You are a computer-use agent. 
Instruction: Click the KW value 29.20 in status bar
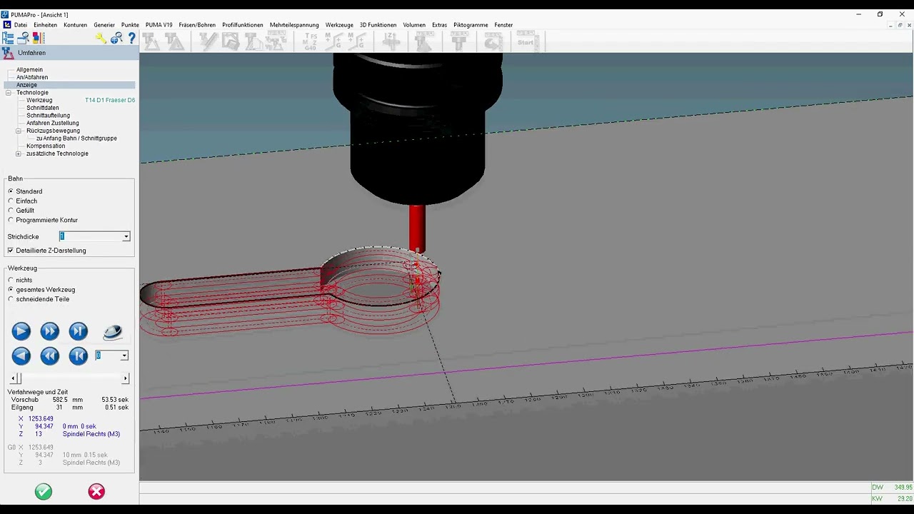tap(905, 499)
